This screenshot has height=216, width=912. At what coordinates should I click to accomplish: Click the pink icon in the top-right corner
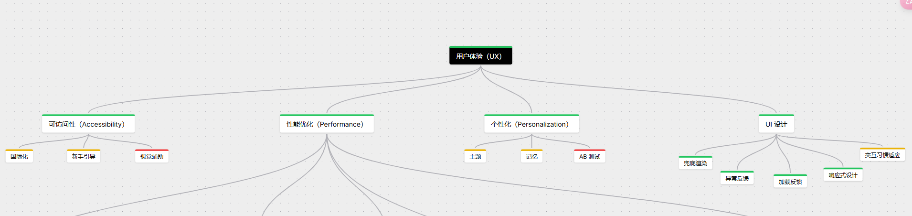[906, 3]
